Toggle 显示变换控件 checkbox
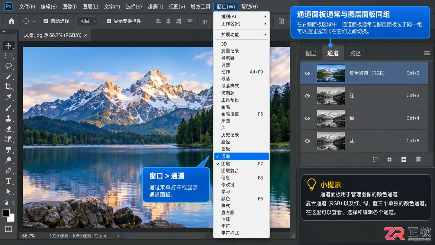 click(109, 21)
